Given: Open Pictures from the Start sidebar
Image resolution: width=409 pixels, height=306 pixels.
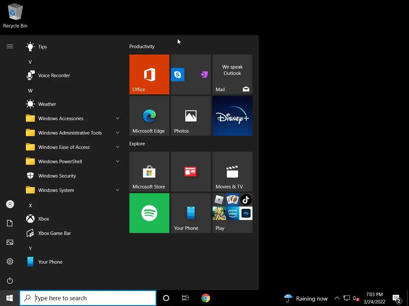Looking at the screenshot, I should [x=10, y=242].
